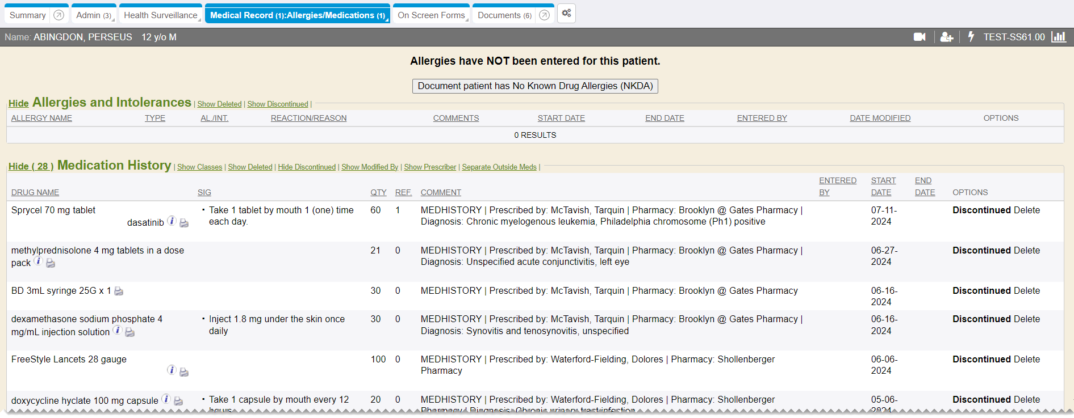Click printer icon beside BD 3mL syringe

(119, 291)
